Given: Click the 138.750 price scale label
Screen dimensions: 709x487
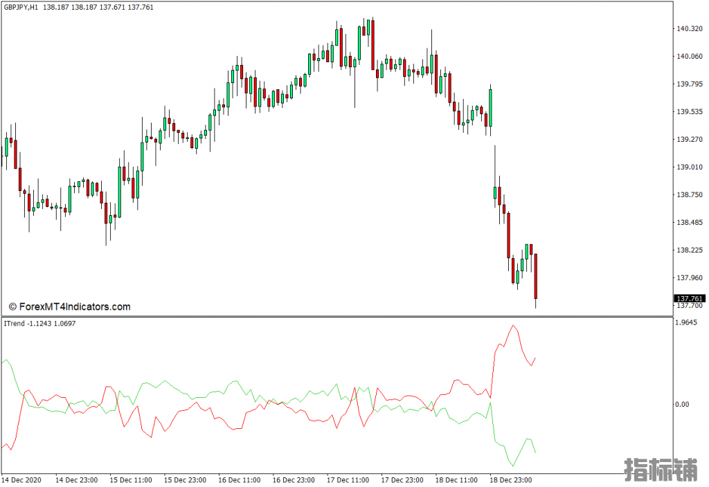Looking at the screenshot, I should tap(690, 194).
